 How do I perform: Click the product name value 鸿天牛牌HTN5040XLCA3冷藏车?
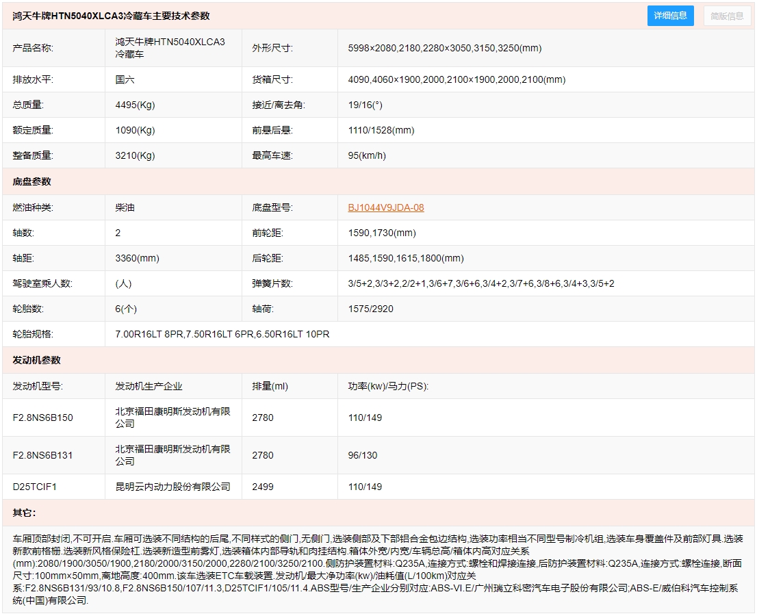(x=170, y=48)
